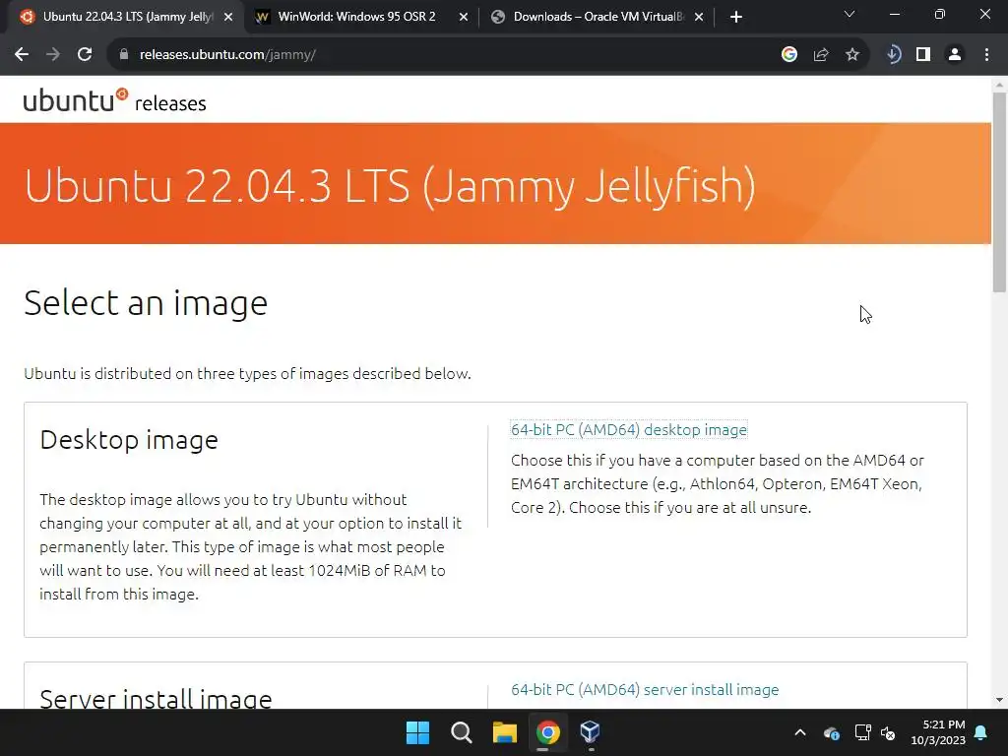The height and width of the screenshot is (756, 1008).
Task: Switch to the Oracle VM VirtualBox Downloads tab
Action: (x=598, y=17)
